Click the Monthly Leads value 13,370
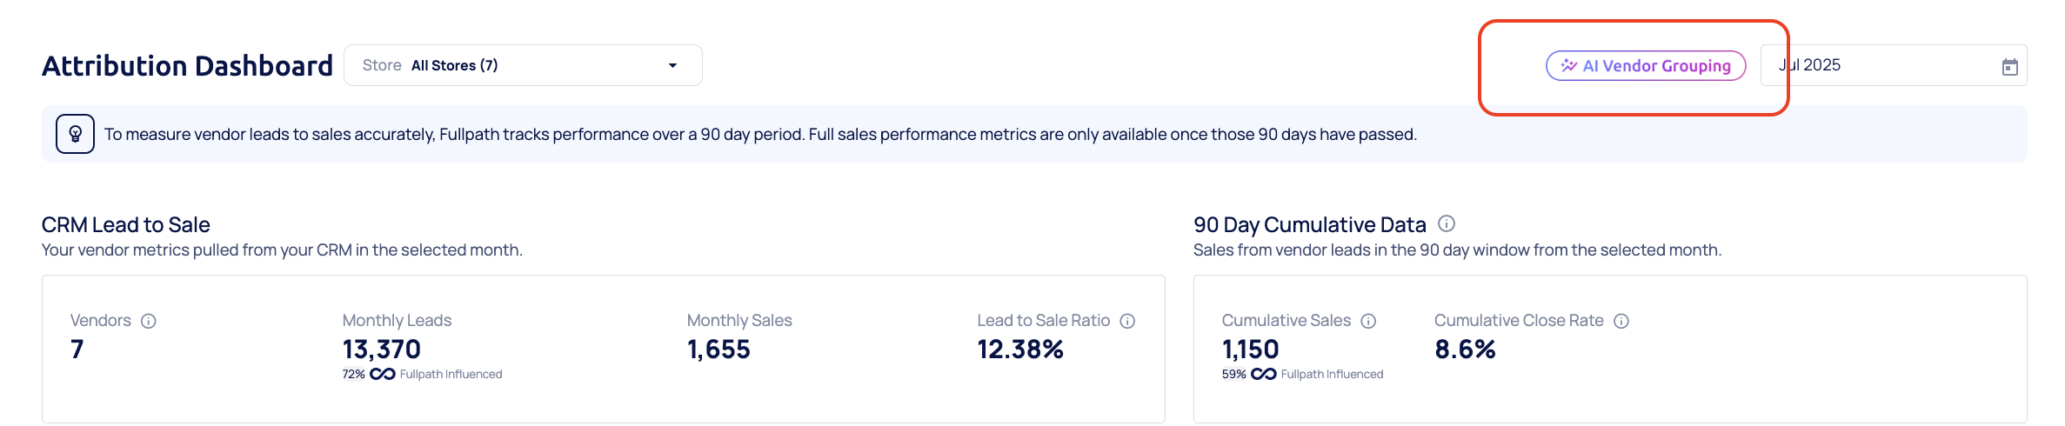2065x426 pixels. tap(381, 349)
